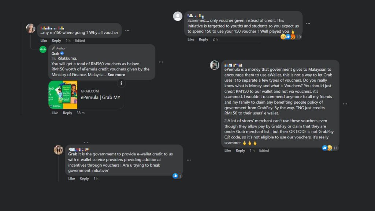The width and height of the screenshot is (375, 211).
Task: Open options menu for the "Scammed...." comment
Action: [x=308, y=23]
